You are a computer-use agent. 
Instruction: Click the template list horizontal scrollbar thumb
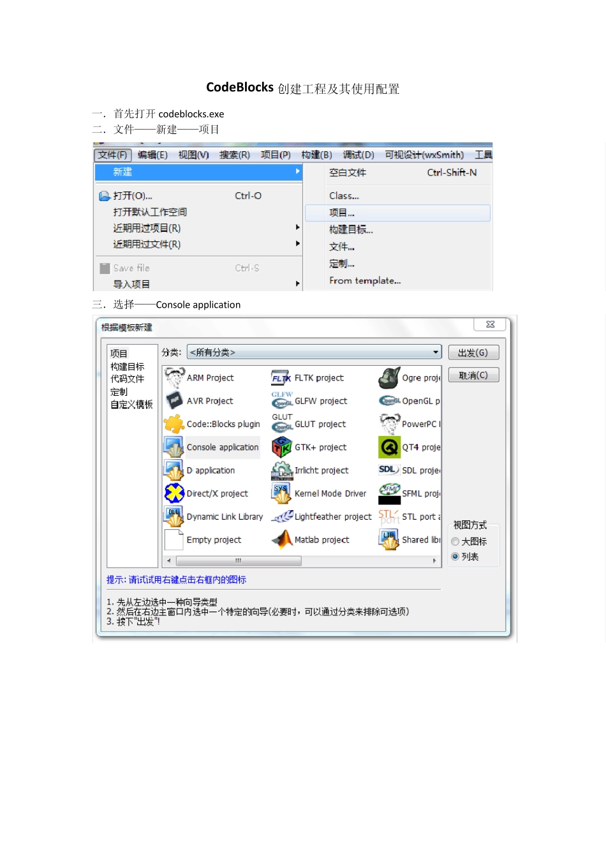[239, 561]
